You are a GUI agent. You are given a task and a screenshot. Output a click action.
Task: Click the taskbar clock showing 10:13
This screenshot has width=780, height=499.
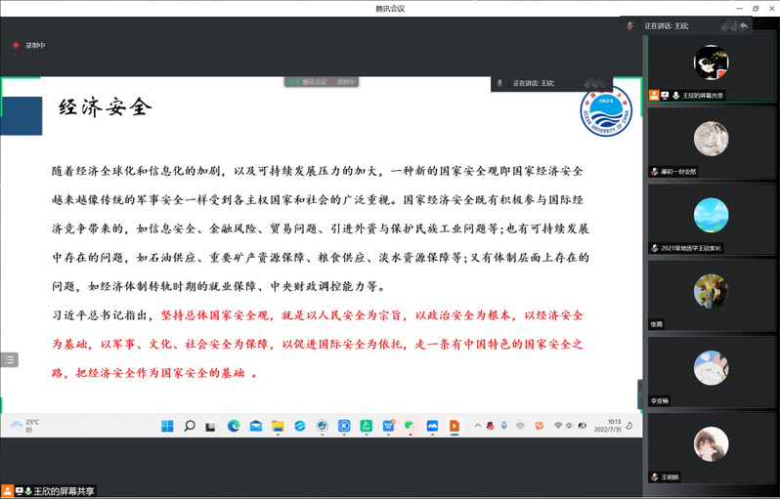click(x=614, y=426)
